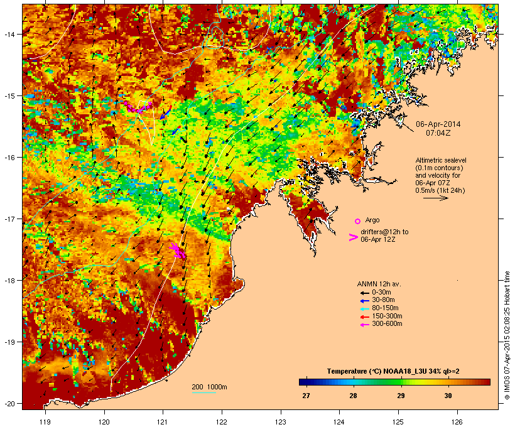
Task: Click the 200 1000m bathymetry label
Action: click(209, 387)
